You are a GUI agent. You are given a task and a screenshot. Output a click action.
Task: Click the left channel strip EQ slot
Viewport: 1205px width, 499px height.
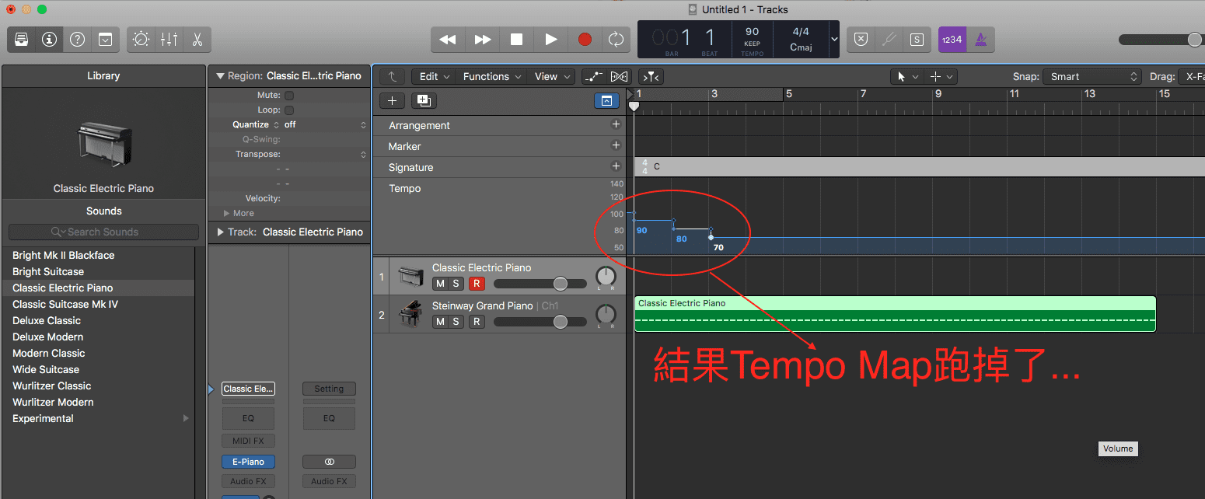pyautogui.click(x=248, y=418)
